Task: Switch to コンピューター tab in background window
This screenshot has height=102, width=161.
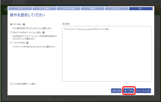Action: point(57,97)
